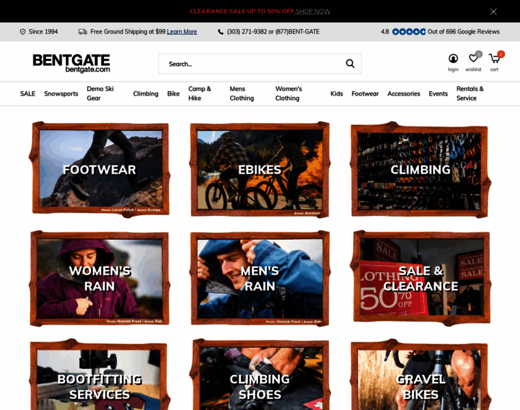This screenshot has height=410, width=520.
Task: Close the clearance sale banner
Action: coord(493,12)
